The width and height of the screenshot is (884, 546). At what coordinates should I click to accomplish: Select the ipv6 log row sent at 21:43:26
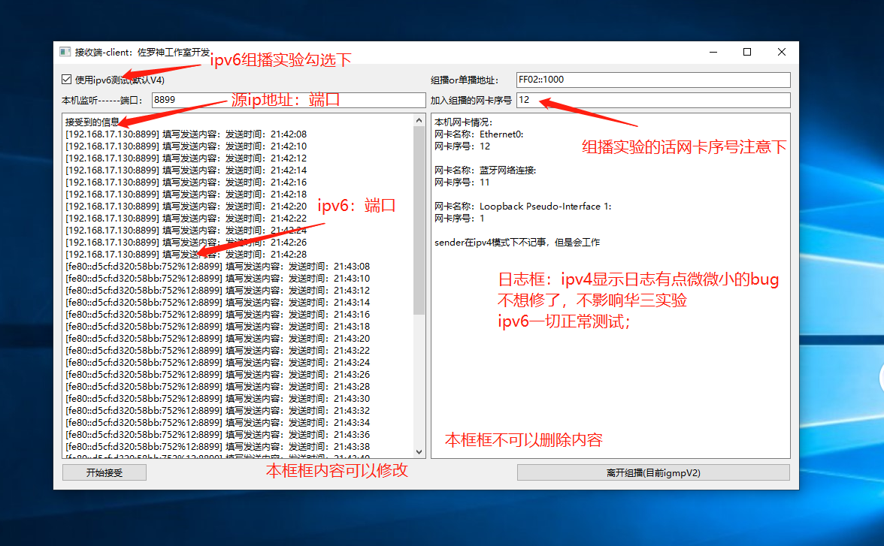(218, 374)
